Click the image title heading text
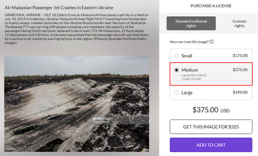 (59, 8)
